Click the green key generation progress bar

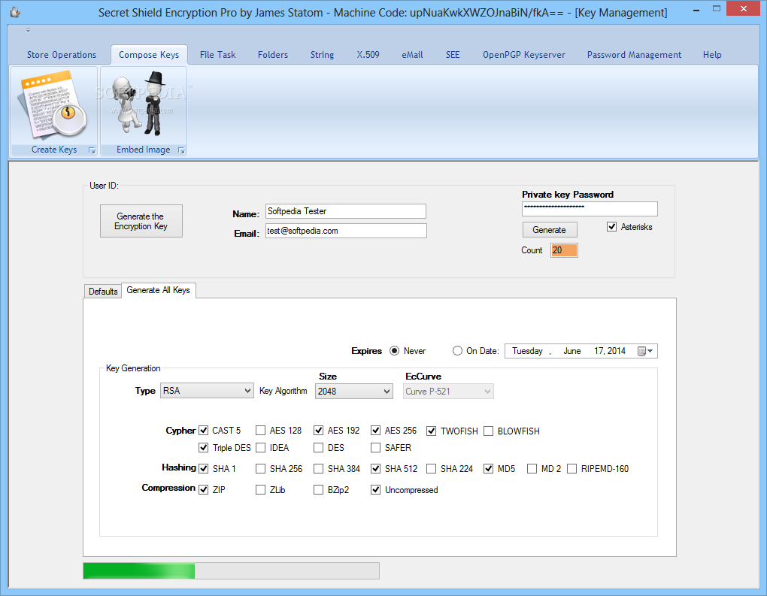tap(231, 571)
